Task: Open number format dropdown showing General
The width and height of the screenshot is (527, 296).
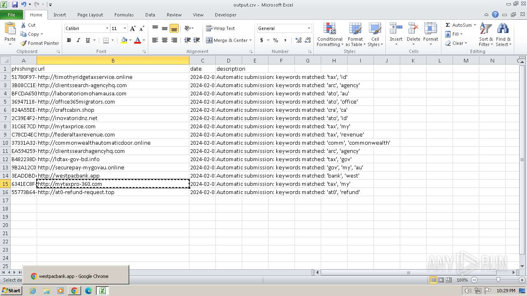Action: tap(309, 28)
